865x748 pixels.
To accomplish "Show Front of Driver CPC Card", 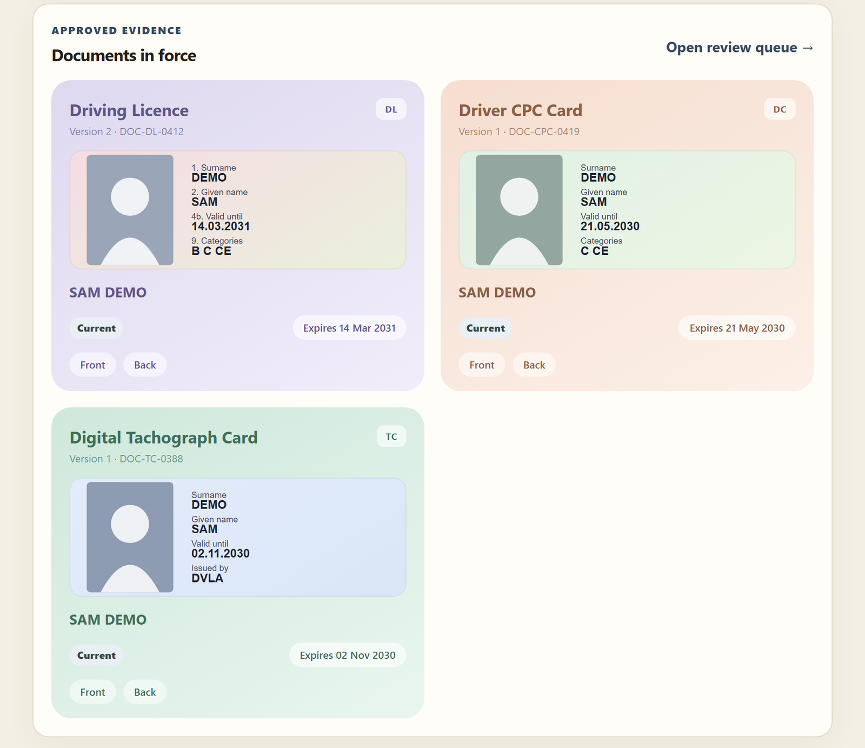I will pos(482,365).
